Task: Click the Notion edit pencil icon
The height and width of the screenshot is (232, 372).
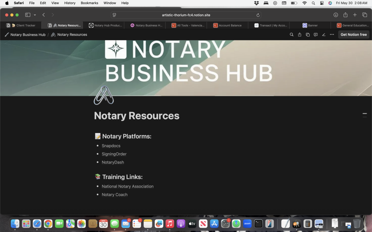Action: (x=324, y=35)
